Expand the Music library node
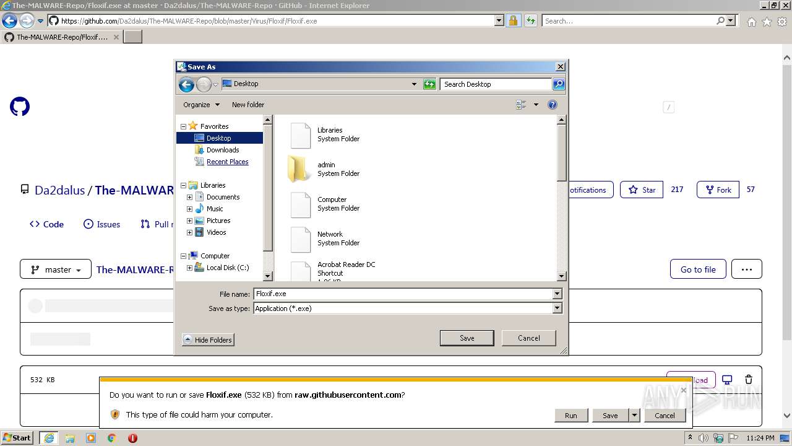This screenshot has height=446, width=792. click(189, 209)
